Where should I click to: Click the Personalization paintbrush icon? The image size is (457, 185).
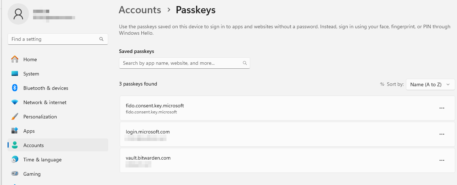15,117
